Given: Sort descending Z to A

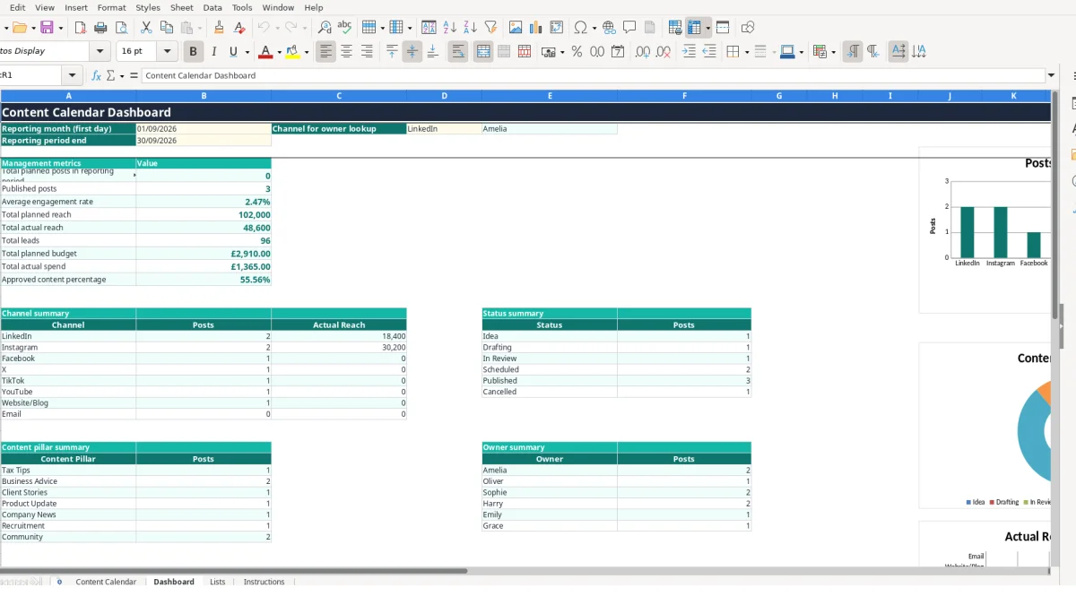Looking at the screenshot, I should [x=471, y=28].
